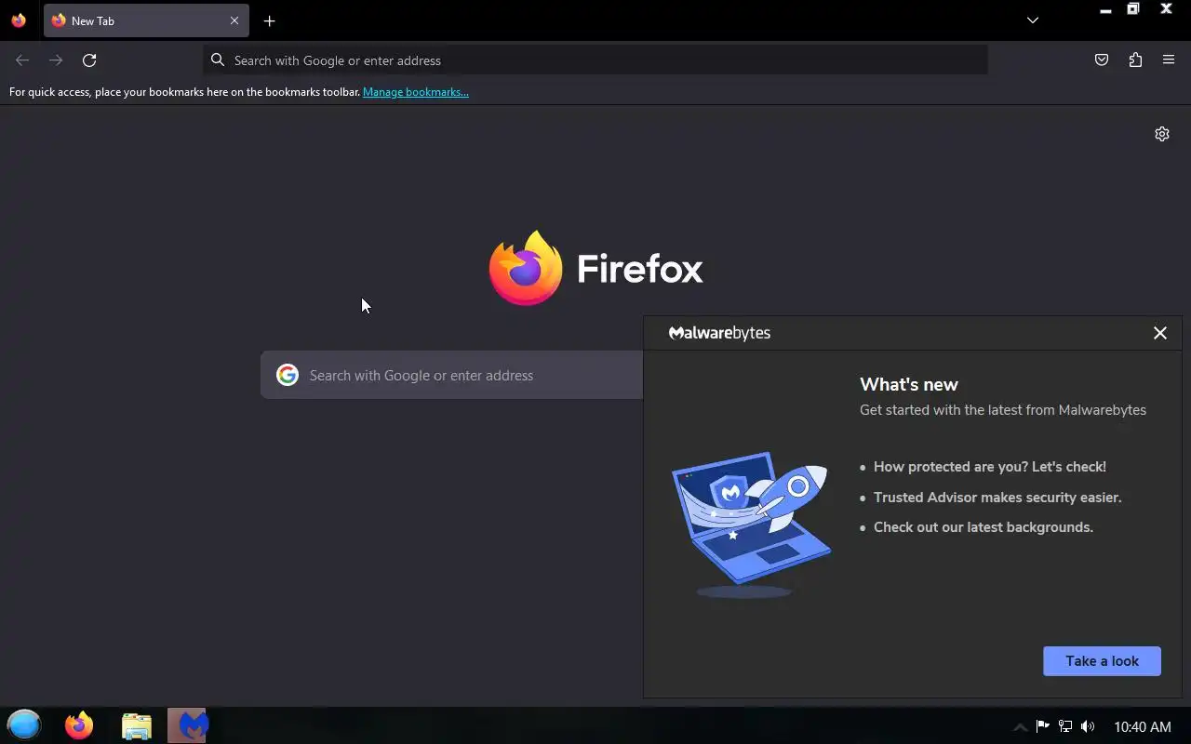The height and width of the screenshot is (744, 1191).
Task: Click 'How protected are you? Let's check!'
Action: [x=990, y=467]
